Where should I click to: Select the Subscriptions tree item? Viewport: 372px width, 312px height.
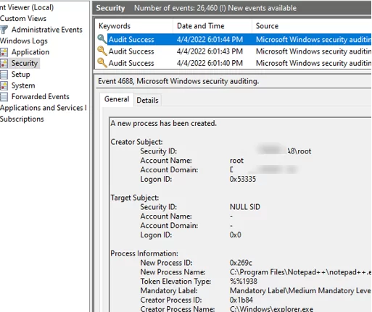[22, 119]
